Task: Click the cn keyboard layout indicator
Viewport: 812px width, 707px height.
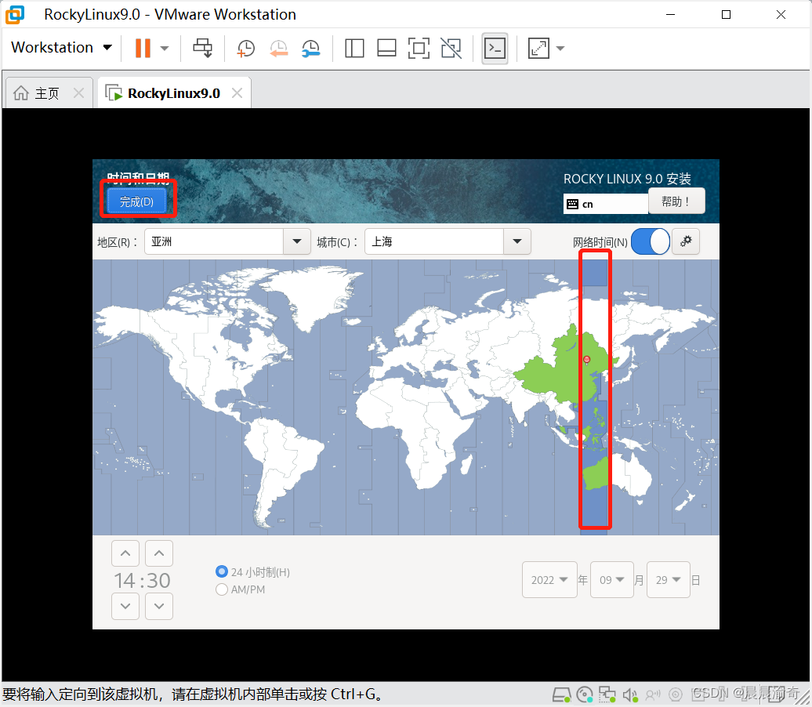Action: [605, 204]
